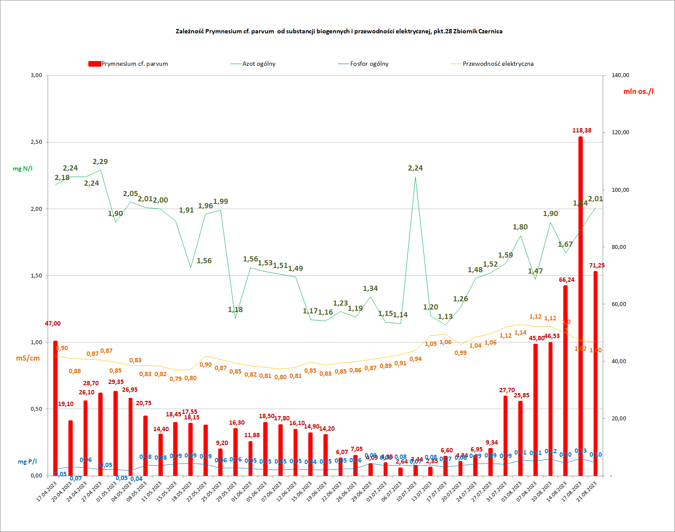Viewport: 675px width, 532px height.
Task: Select the green mg N/l axis label
Action: pos(23,168)
